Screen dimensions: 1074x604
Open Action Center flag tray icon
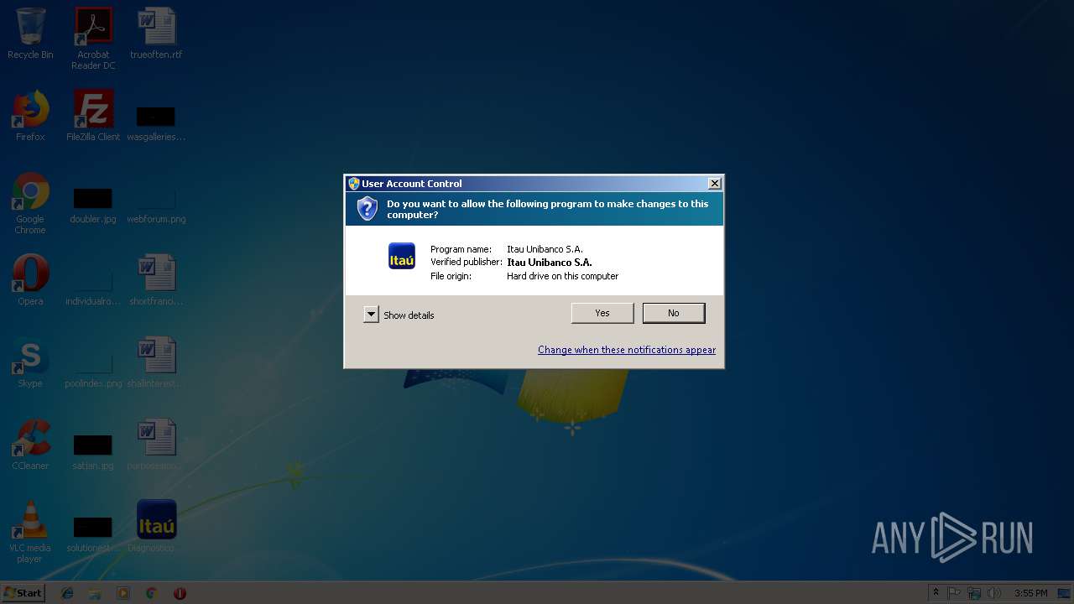click(x=955, y=593)
